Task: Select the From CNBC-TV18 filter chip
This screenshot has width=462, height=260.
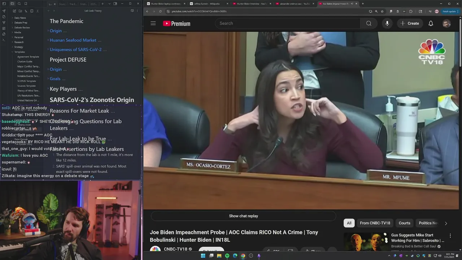Action: [375, 223]
